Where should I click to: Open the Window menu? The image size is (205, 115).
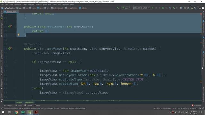65,4
